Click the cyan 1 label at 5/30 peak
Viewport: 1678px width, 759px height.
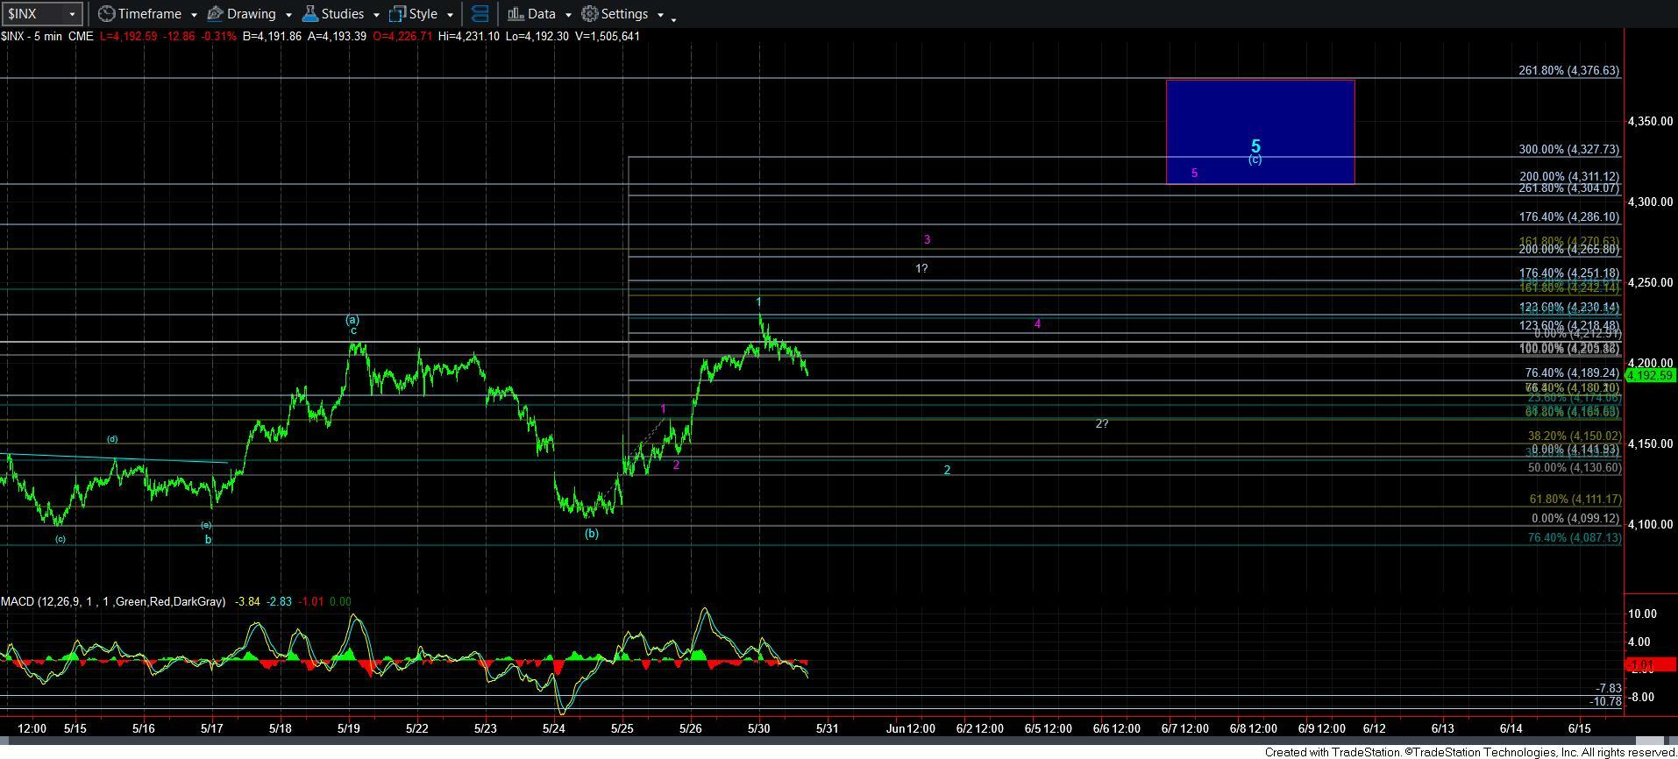tap(758, 302)
